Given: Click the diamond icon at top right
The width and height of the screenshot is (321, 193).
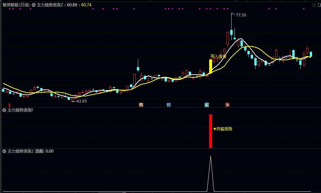Looking at the screenshot, I should 314,5.
